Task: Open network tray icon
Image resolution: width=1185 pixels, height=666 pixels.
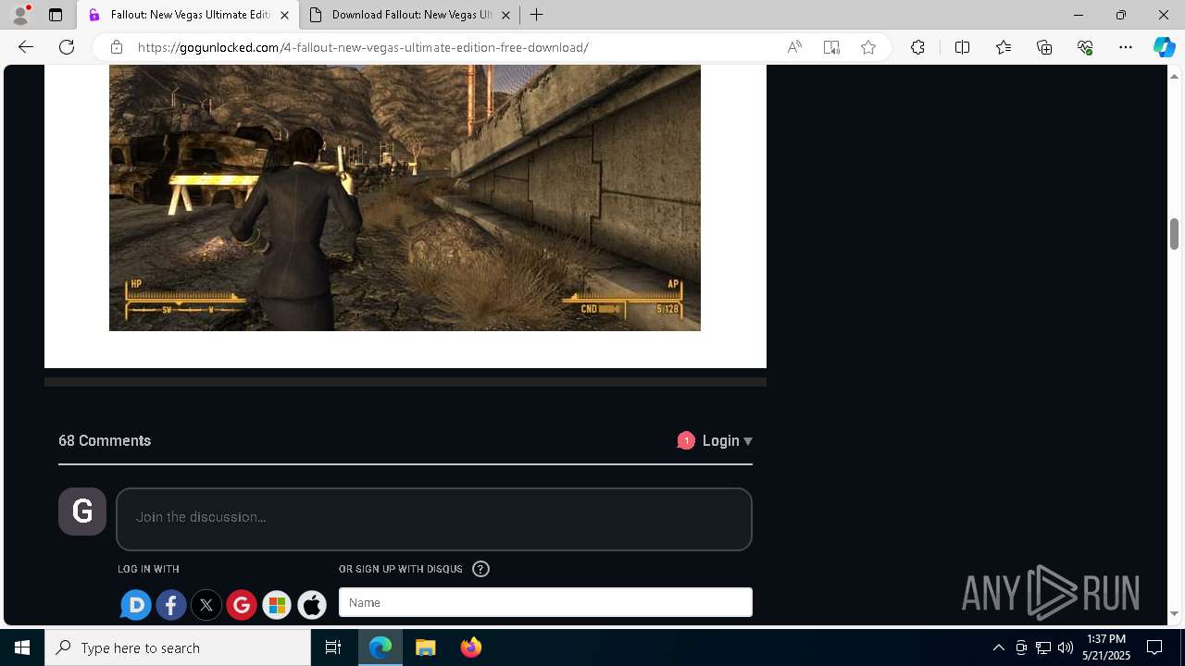Action: click(x=1043, y=647)
